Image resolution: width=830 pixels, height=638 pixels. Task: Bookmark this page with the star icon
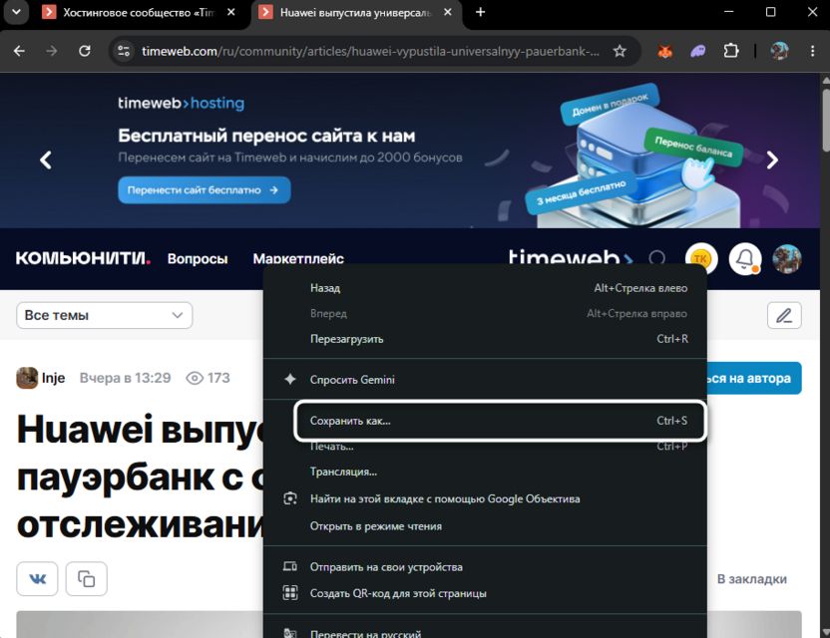click(x=620, y=51)
